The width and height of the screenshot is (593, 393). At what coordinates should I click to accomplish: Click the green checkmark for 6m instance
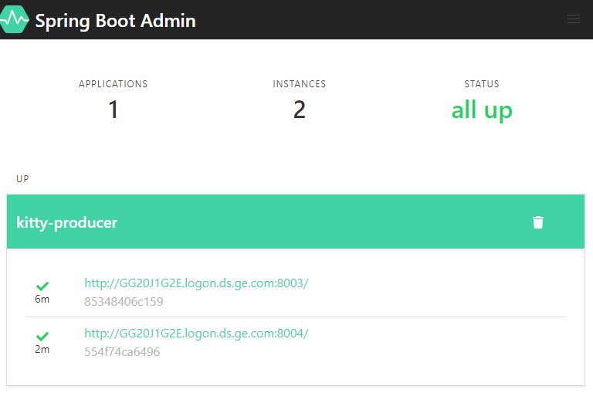tap(42, 286)
